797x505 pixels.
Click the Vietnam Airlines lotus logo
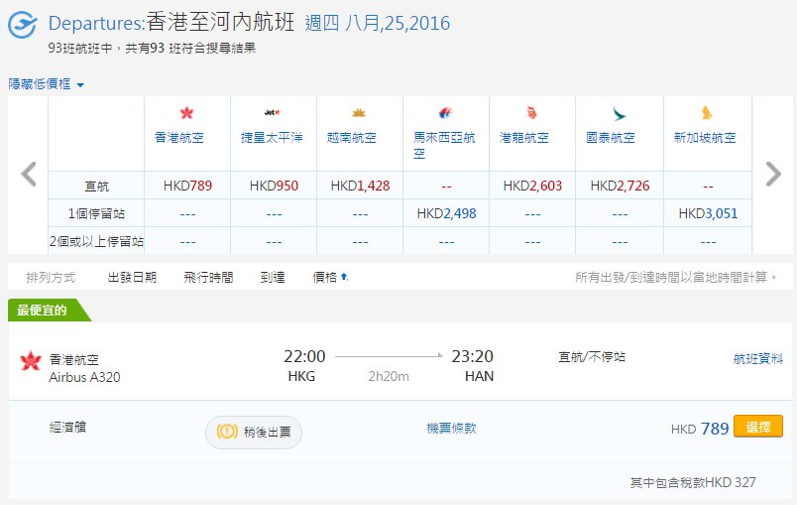(x=359, y=112)
